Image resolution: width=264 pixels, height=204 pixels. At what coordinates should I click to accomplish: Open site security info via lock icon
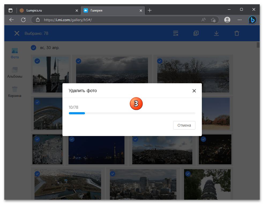(38, 20)
